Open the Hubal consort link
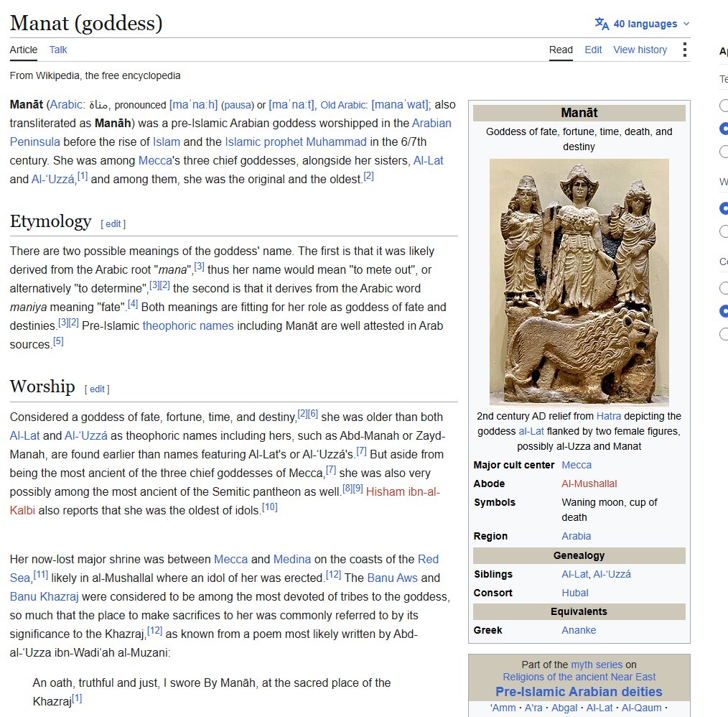The height and width of the screenshot is (717, 728). pos(575,593)
